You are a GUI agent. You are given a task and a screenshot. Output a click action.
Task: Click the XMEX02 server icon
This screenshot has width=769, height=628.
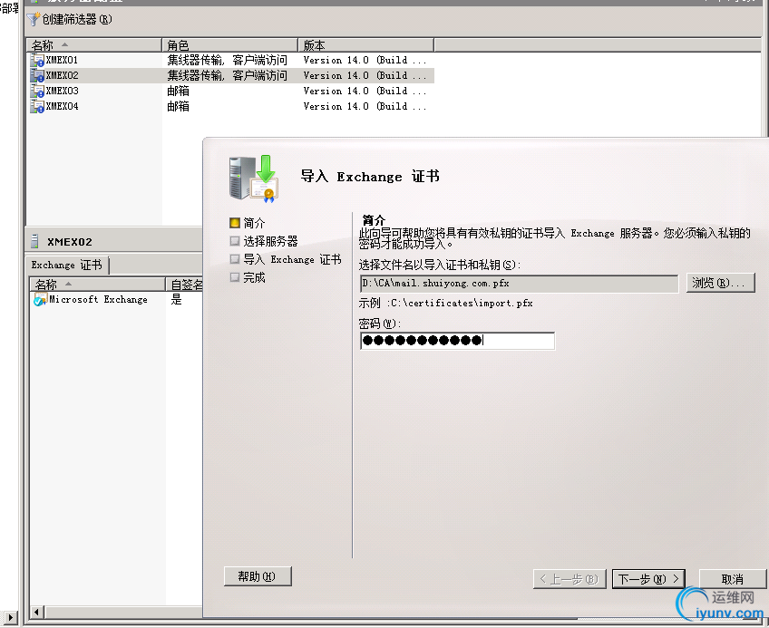[36, 75]
